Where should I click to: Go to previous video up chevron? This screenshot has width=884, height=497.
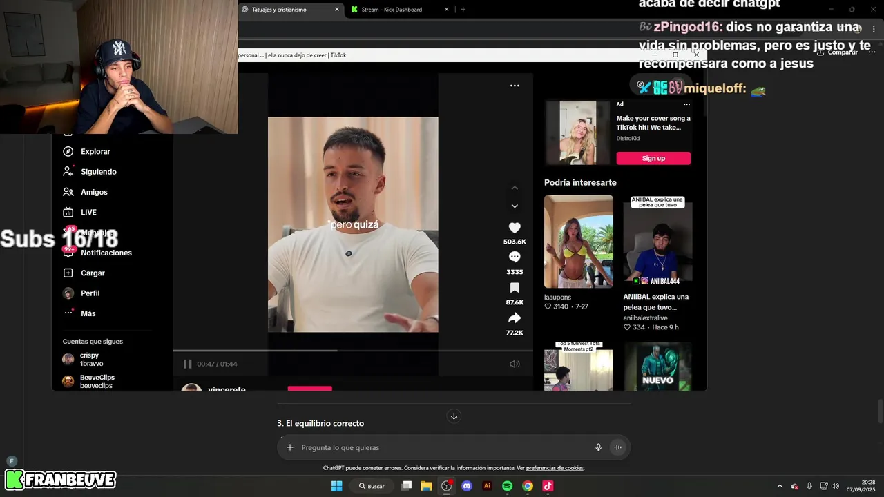tap(515, 188)
